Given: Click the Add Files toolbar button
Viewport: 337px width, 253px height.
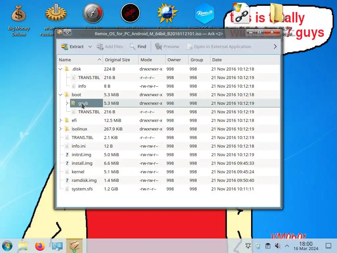Looking at the screenshot, I should point(110,46).
